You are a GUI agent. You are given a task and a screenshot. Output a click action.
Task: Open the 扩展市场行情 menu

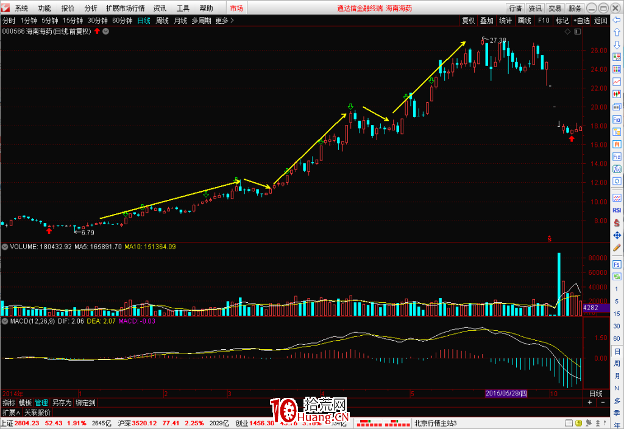[126, 8]
